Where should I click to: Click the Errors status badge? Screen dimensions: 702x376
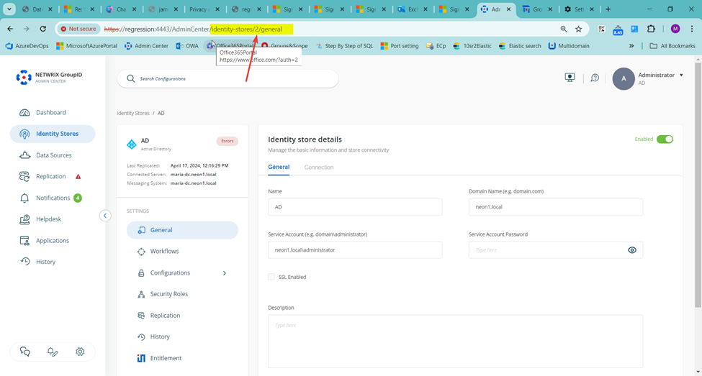[228, 142]
